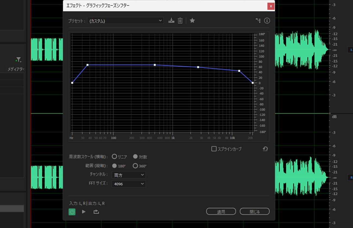Click the dB label on the level scale

[334, 117]
